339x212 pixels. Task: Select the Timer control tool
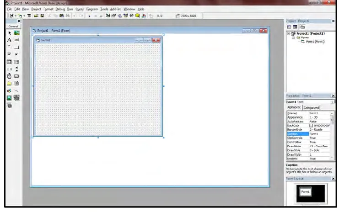pos(9,76)
